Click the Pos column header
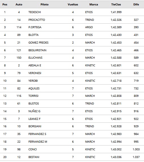144x162 pixels. (x=5, y=5)
